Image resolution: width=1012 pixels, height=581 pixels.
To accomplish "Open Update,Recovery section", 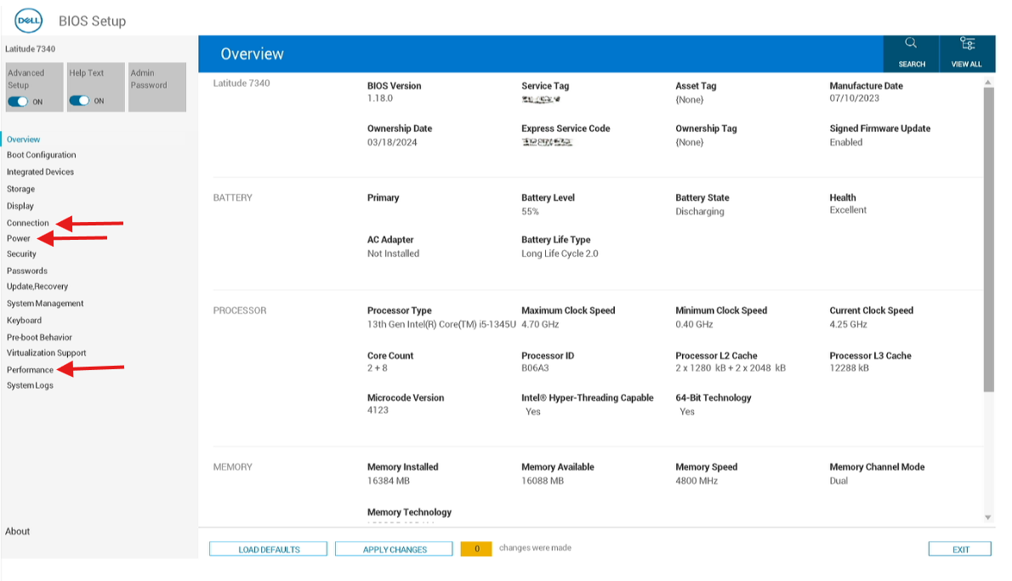I will click(x=37, y=287).
